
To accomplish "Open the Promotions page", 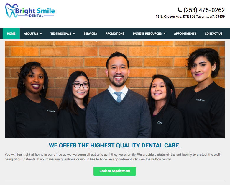I will tap(115, 33).
